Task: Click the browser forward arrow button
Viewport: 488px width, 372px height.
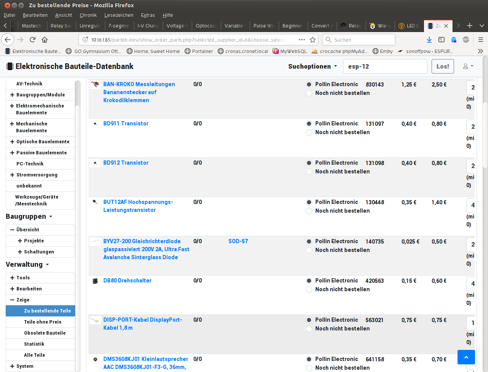Action: coord(21,40)
